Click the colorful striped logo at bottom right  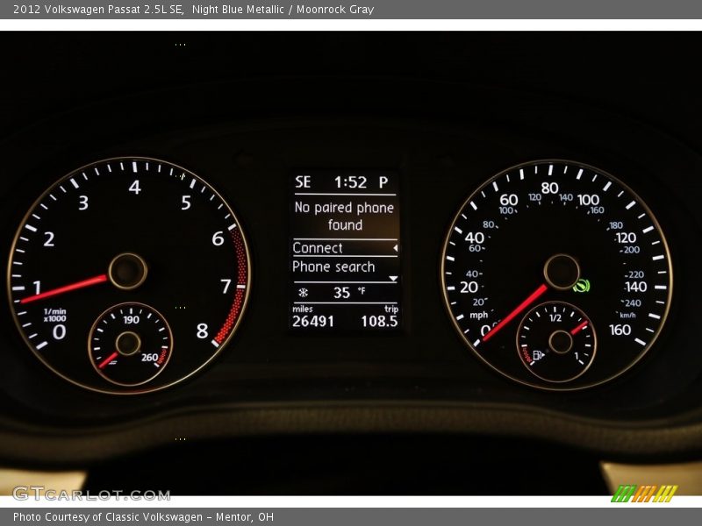tap(644, 493)
